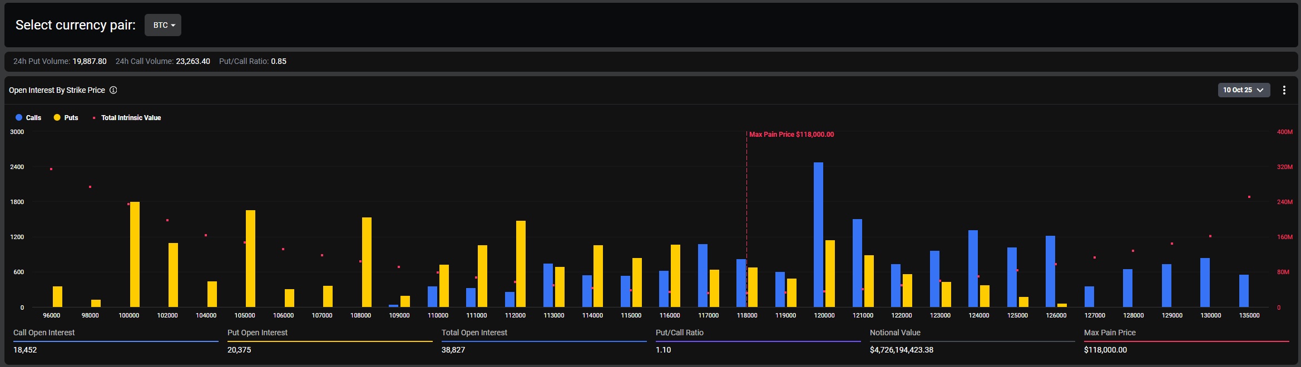This screenshot has width=1301, height=367.
Task: Click the Put/Call Ratio summary label
Action: [x=679, y=333]
